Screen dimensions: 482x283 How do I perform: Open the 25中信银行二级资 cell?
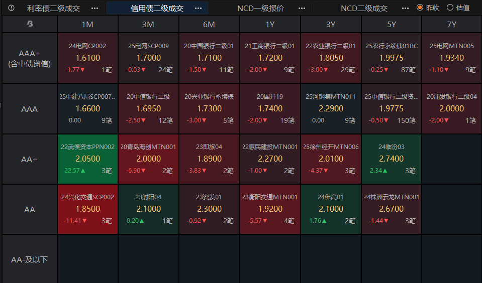pyautogui.click(x=392, y=109)
